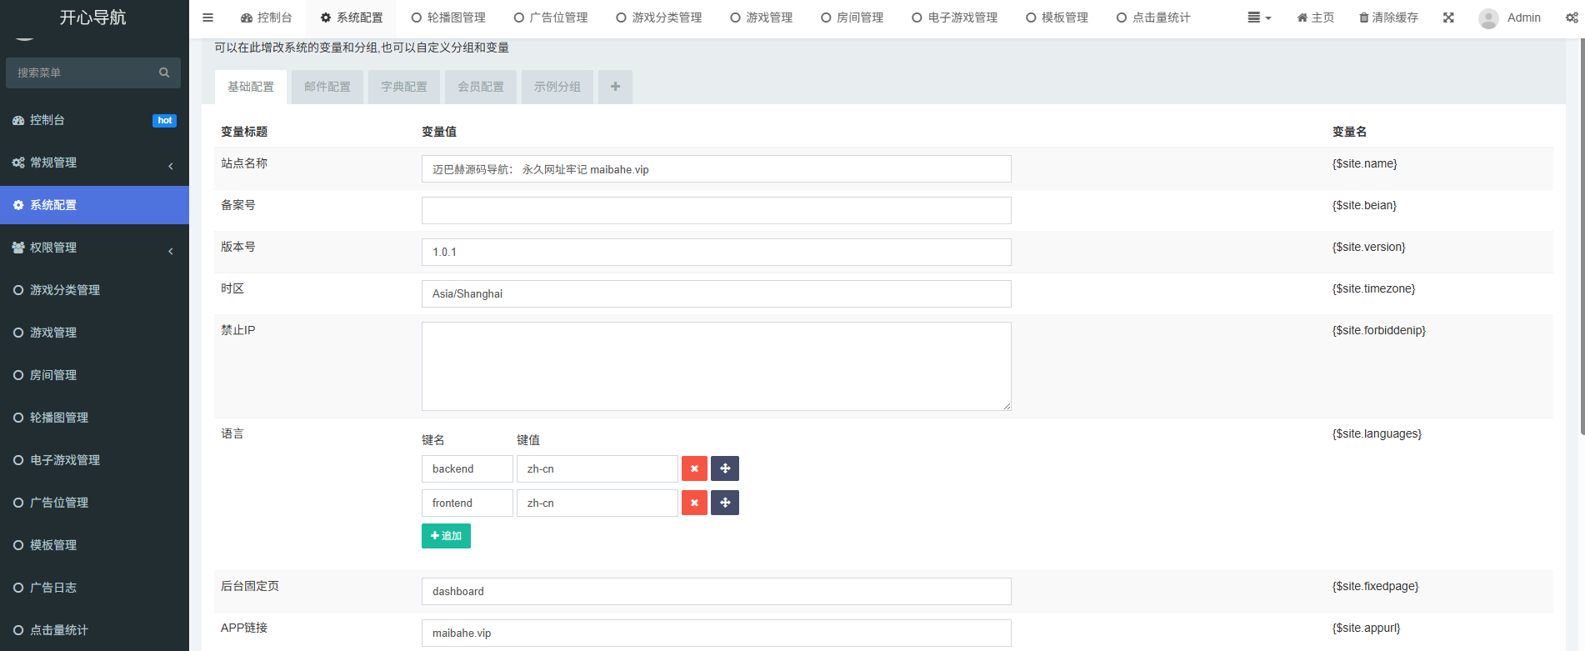
Task: Click the 版本号 field showing 1.0.1
Action: pos(717,252)
